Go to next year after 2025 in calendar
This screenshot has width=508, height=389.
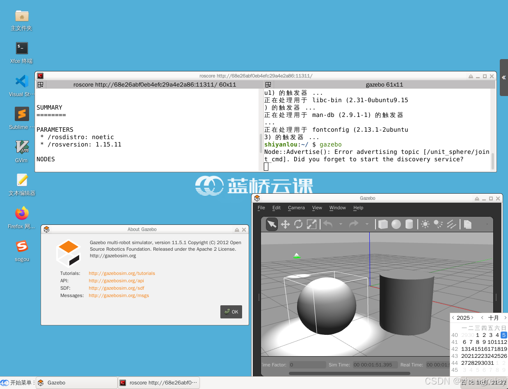[472, 318]
